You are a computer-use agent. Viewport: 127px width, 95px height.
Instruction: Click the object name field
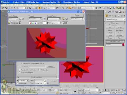(114, 45)
